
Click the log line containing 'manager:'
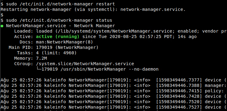coord(113,85)
